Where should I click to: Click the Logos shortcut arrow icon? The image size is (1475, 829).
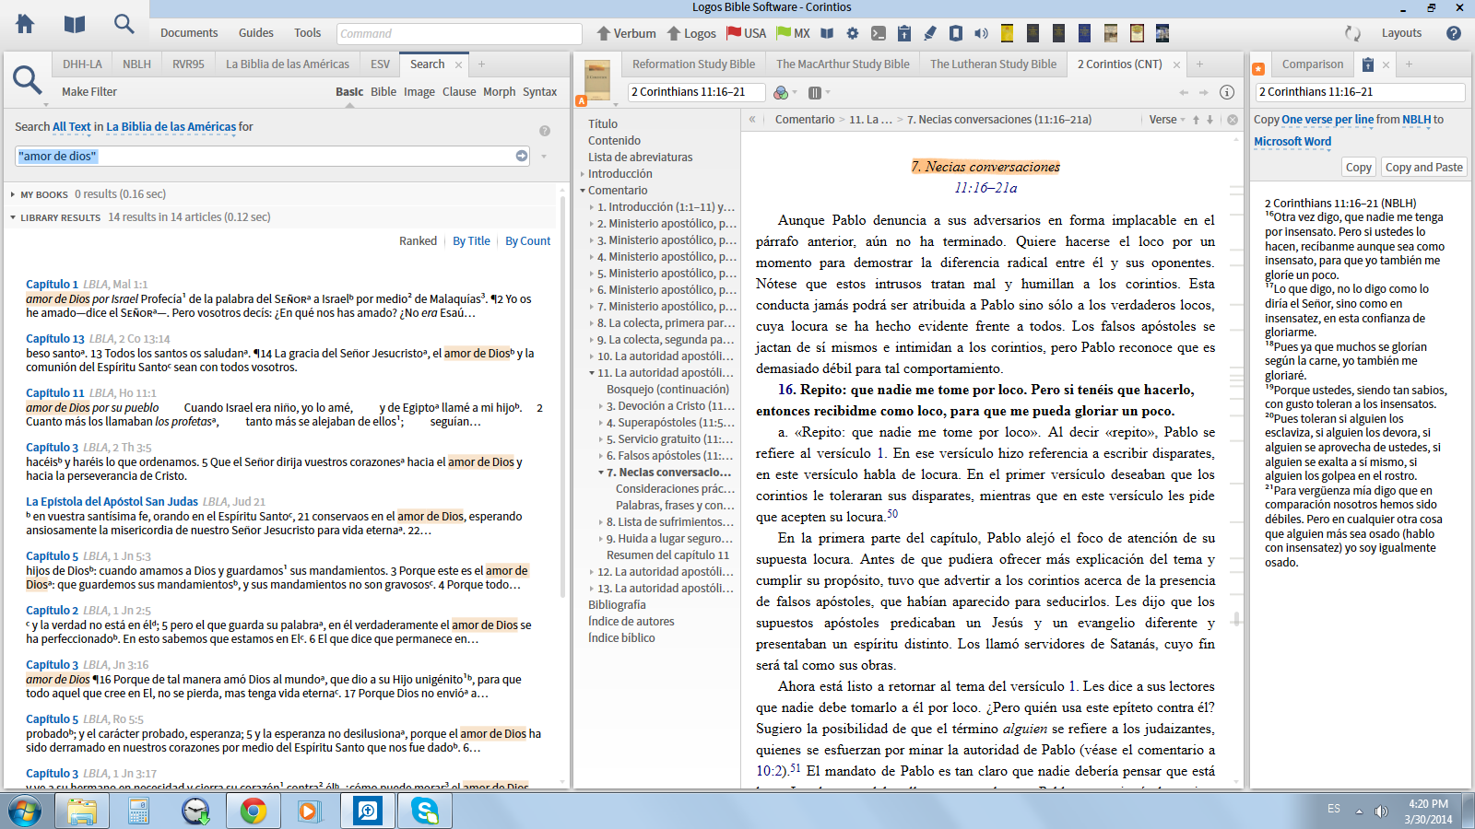[x=674, y=33]
